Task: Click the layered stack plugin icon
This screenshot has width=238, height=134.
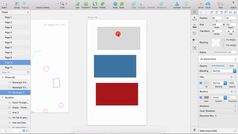Action: (x=194, y=26)
